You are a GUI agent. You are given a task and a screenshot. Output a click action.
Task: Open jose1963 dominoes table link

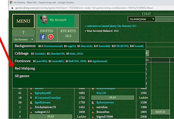[x=42, y=61]
